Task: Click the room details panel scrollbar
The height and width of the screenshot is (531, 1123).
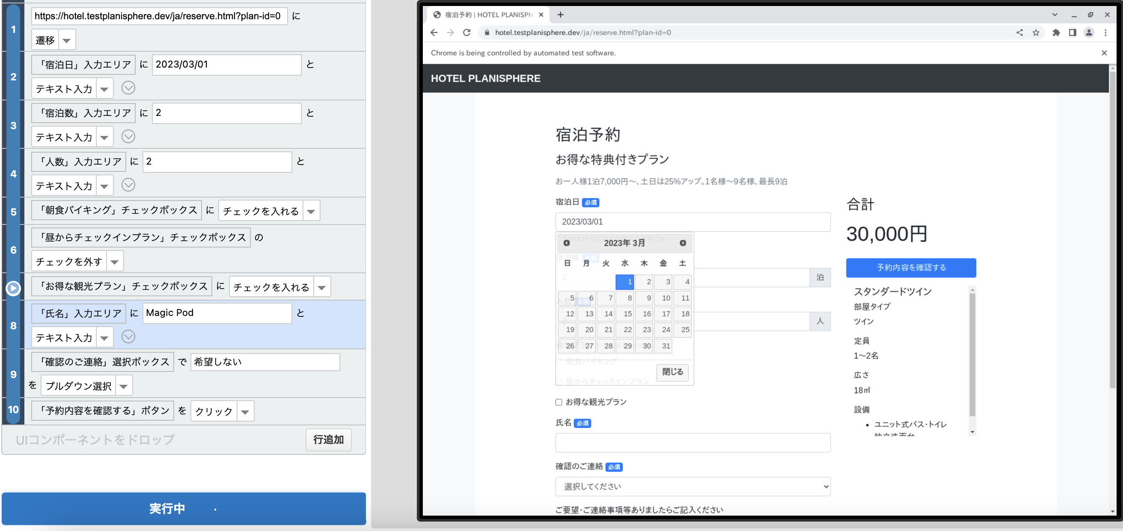Action: point(972,355)
